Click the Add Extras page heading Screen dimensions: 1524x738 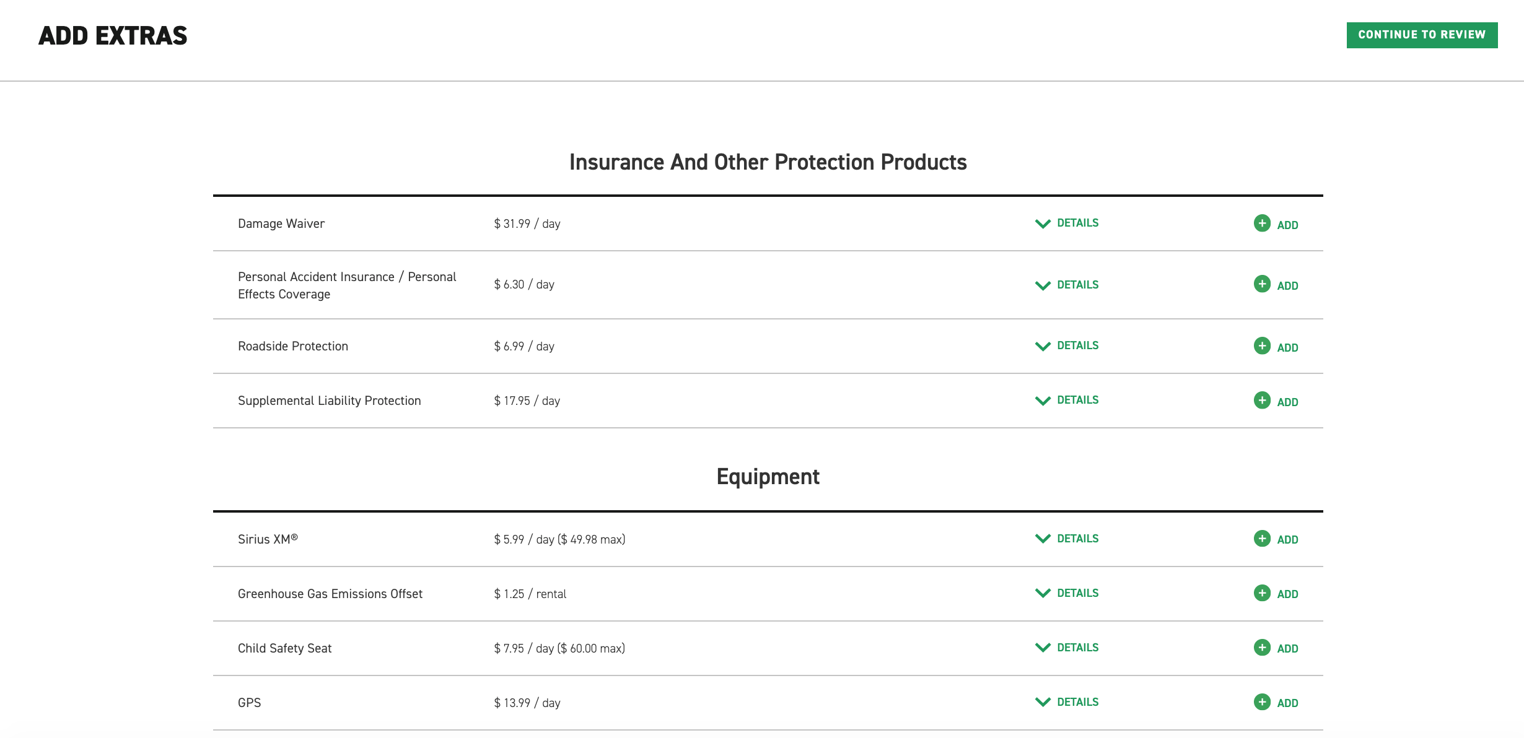113,36
